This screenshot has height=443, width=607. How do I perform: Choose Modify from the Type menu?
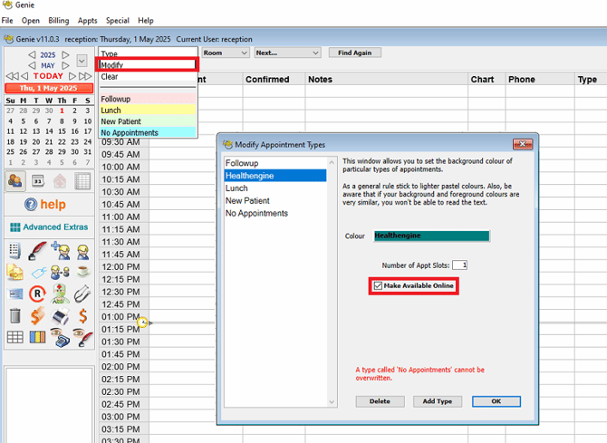click(147, 65)
